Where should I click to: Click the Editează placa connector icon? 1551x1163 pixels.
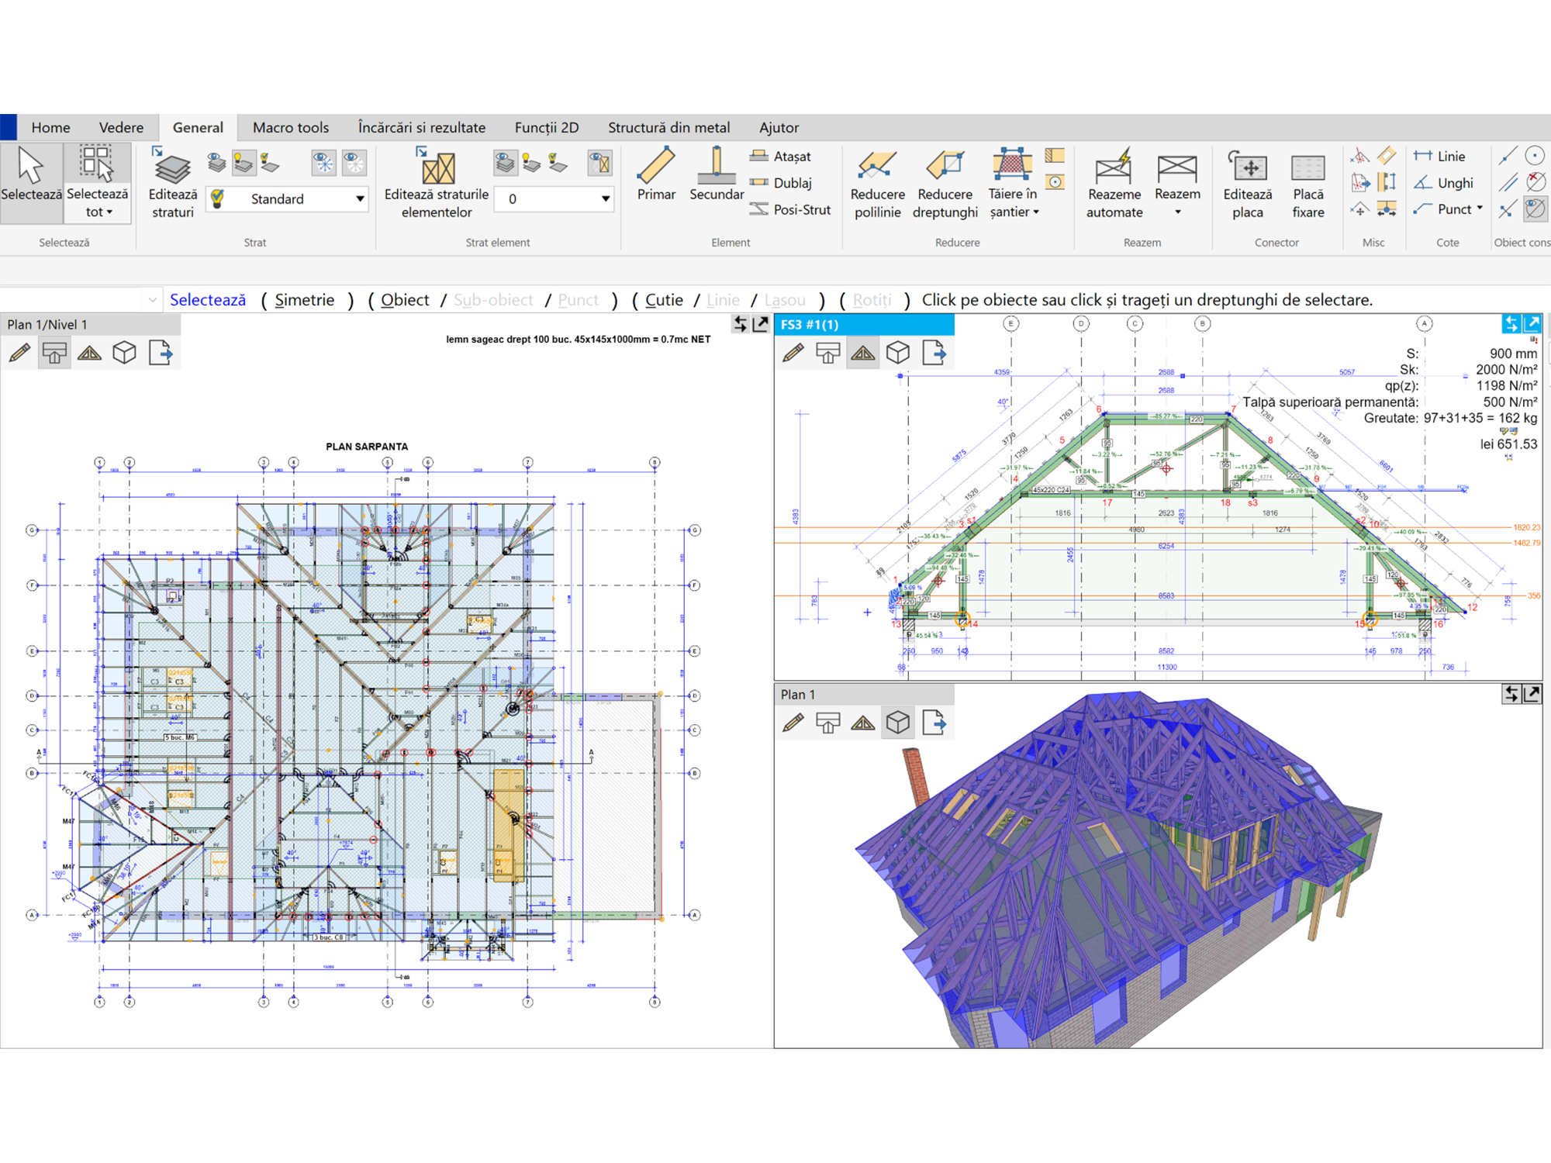pyautogui.click(x=1247, y=167)
